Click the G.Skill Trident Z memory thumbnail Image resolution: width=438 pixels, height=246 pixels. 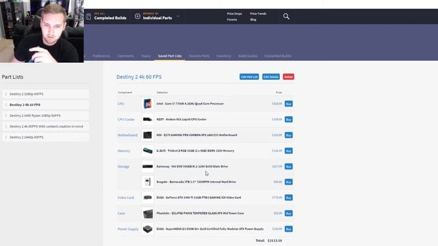148,151
